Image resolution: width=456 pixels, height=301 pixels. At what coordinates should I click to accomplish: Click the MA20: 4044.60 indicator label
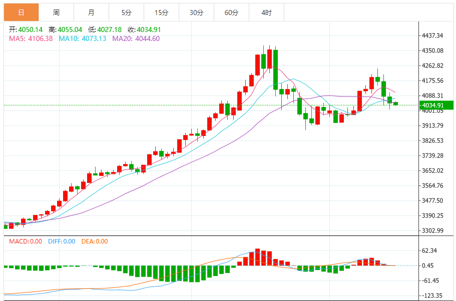(x=136, y=38)
